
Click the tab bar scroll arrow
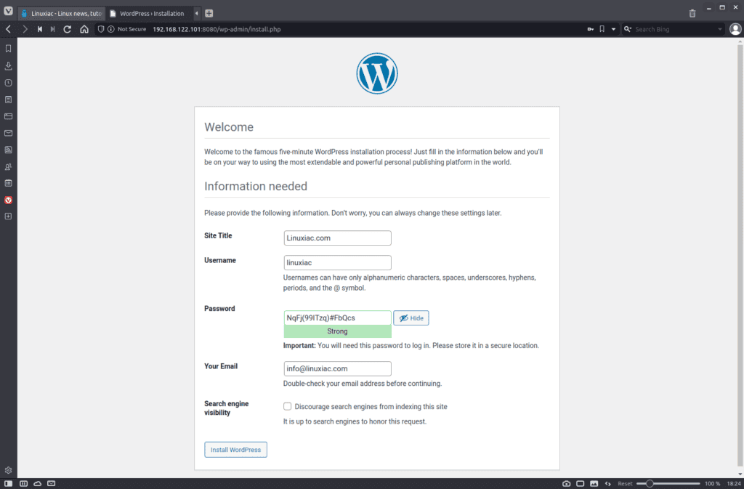point(196,13)
